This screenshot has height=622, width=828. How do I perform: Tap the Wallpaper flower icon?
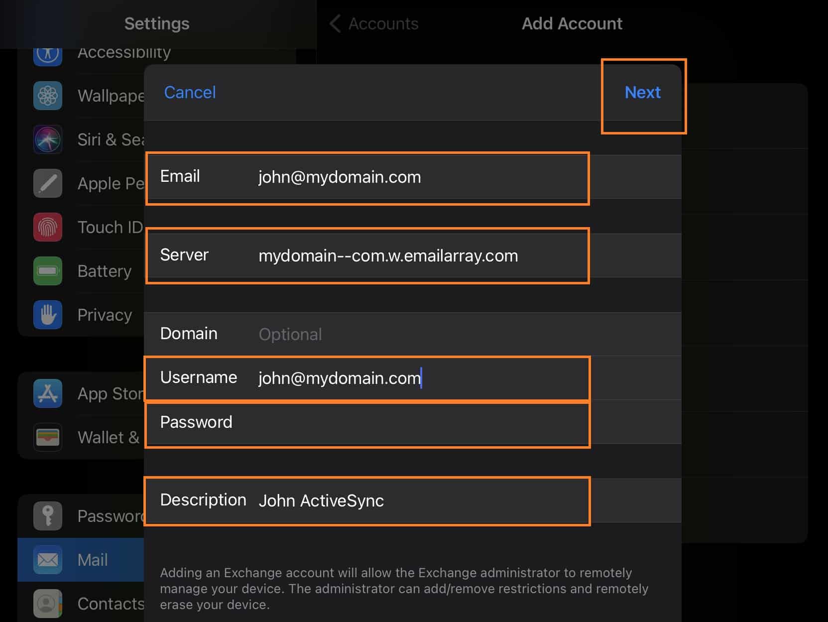tap(48, 96)
